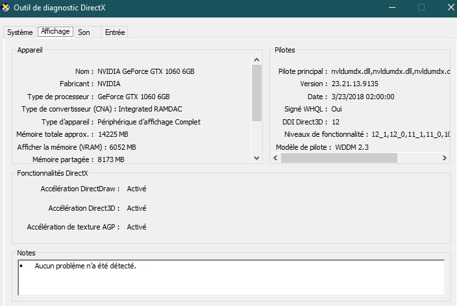457x306 pixels.
Task: Click the value 'Integrated RAMDAC'
Action: (x=150, y=109)
